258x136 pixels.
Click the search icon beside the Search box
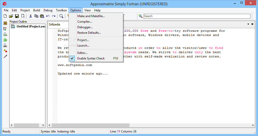pyautogui.click(x=140, y=16)
